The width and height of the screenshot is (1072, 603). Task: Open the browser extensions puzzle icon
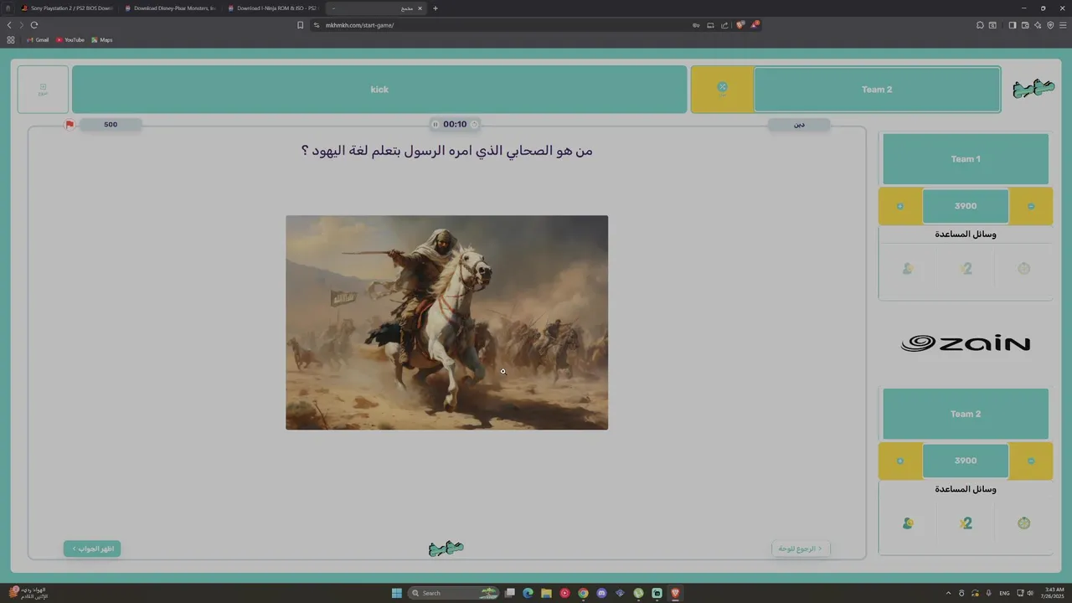(x=980, y=25)
